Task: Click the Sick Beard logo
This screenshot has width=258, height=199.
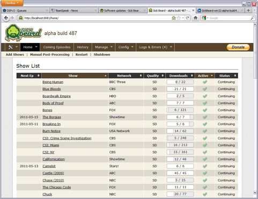Action: 24,33
